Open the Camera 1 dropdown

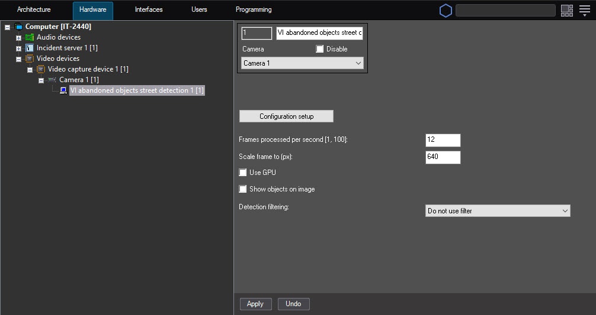pyautogui.click(x=302, y=63)
